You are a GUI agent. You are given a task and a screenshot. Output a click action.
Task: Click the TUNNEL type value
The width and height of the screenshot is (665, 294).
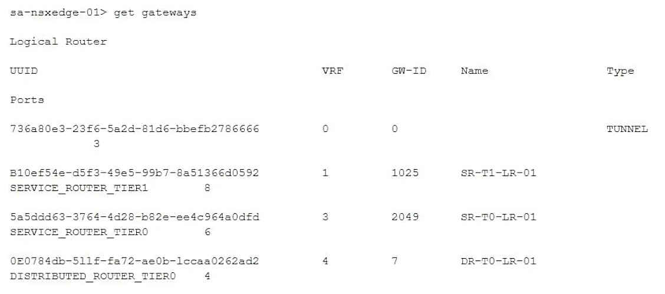click(x=627, y=129)
